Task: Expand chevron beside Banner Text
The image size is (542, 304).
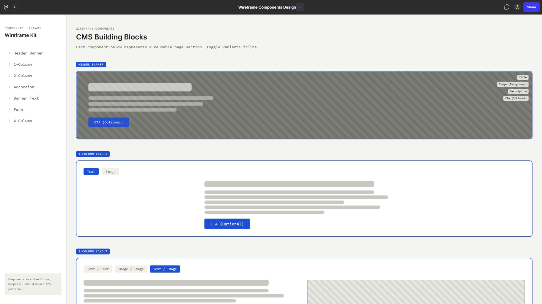Action: click(x=10, y=98)
